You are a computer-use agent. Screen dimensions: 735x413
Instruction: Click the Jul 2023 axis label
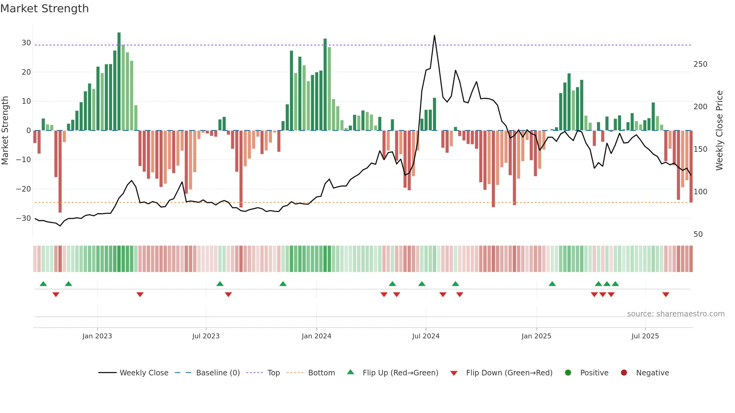[x=206, y=336]
